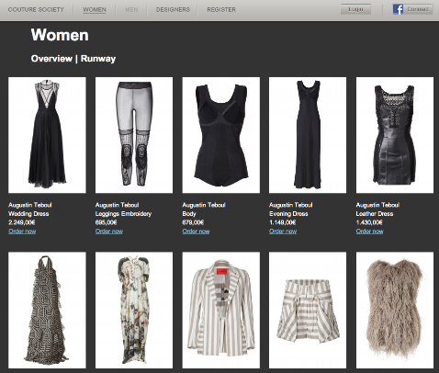Click Augustin Teboul above Wedding Dress
439x373 pixels.
tap(30, 205)
